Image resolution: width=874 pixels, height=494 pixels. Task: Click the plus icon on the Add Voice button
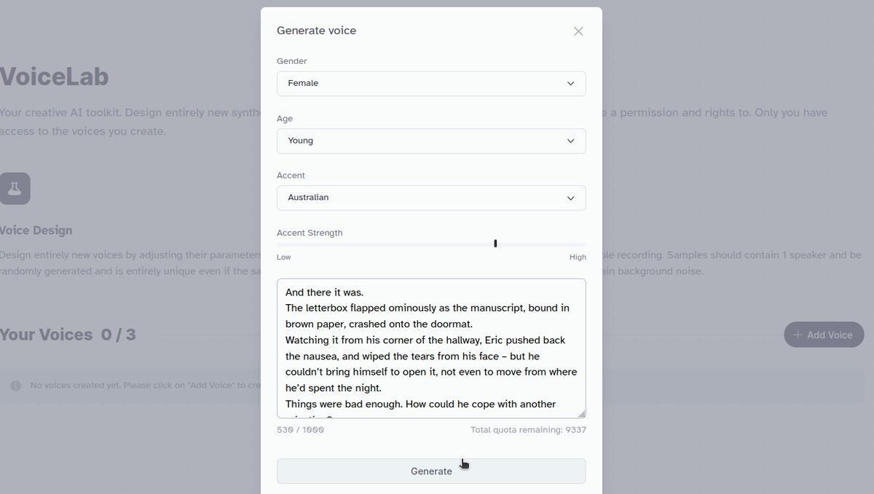coord(798,335)
